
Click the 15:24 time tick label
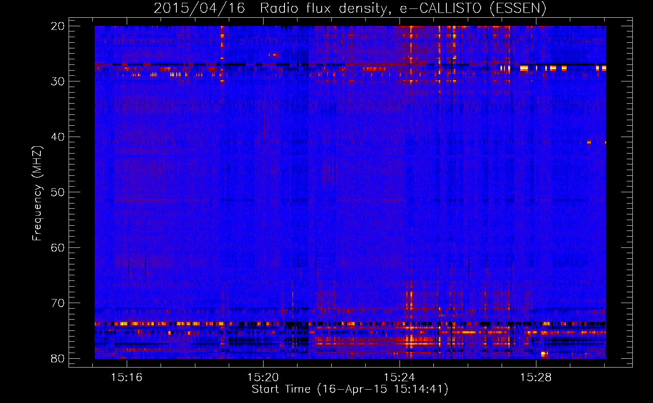(400, 378)
